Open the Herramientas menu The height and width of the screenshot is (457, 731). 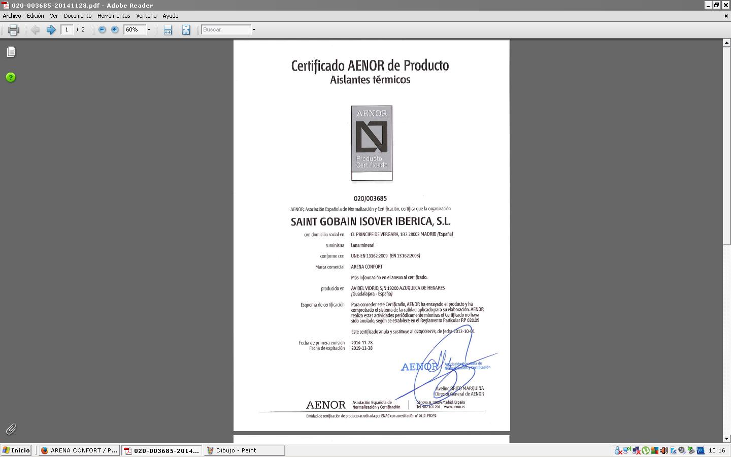114,16
